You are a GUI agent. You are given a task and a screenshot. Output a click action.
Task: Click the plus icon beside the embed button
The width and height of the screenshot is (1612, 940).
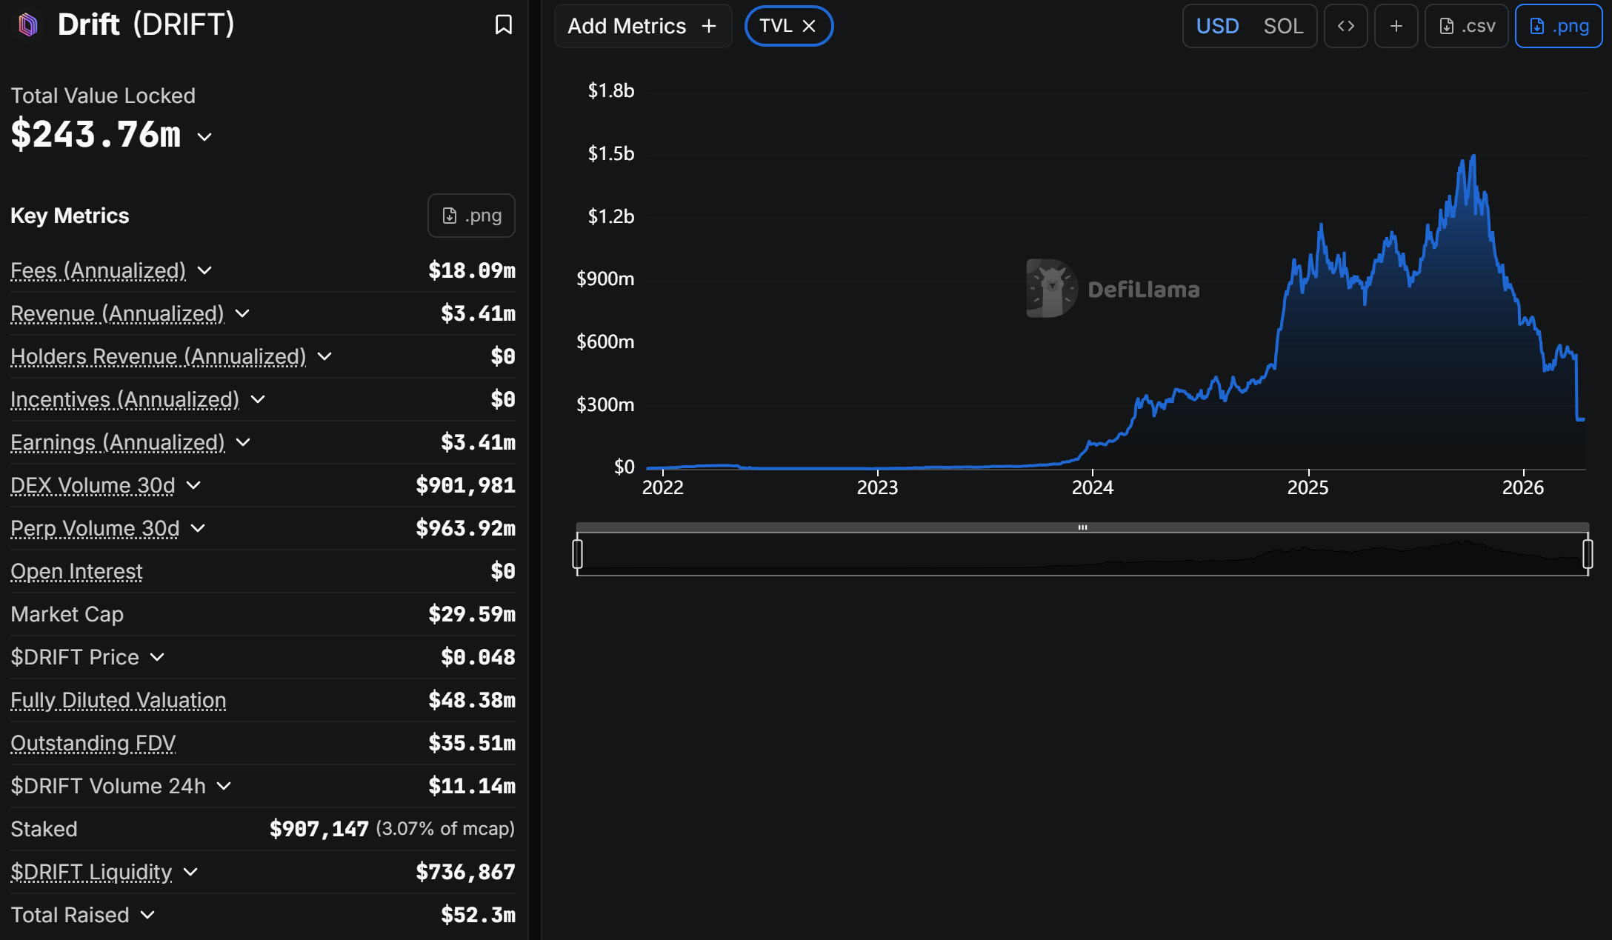coord(1396,26)
